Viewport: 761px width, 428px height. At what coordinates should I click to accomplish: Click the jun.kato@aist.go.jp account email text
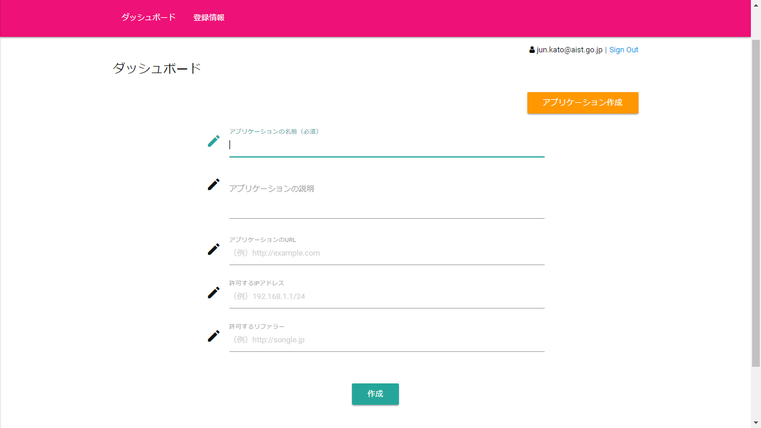pos(570,50)
